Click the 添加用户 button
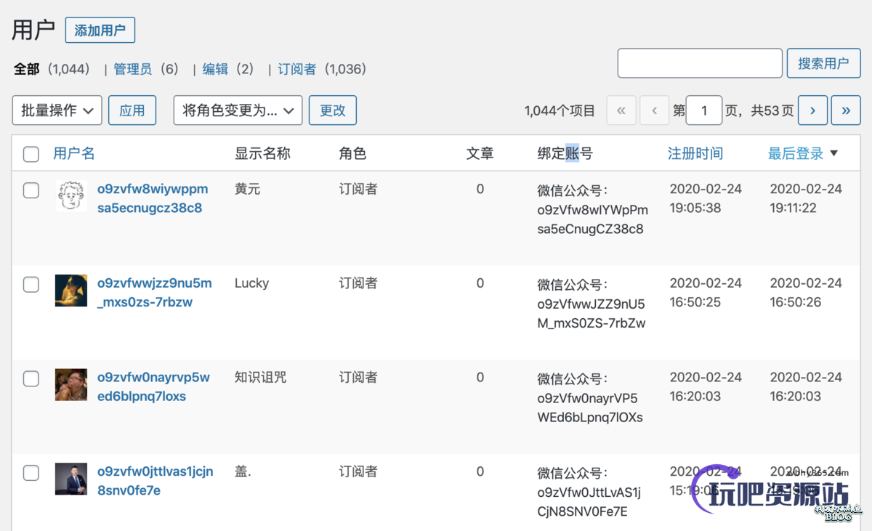The height and width of the screenshot is (531, 872). (x=100, y=31)
